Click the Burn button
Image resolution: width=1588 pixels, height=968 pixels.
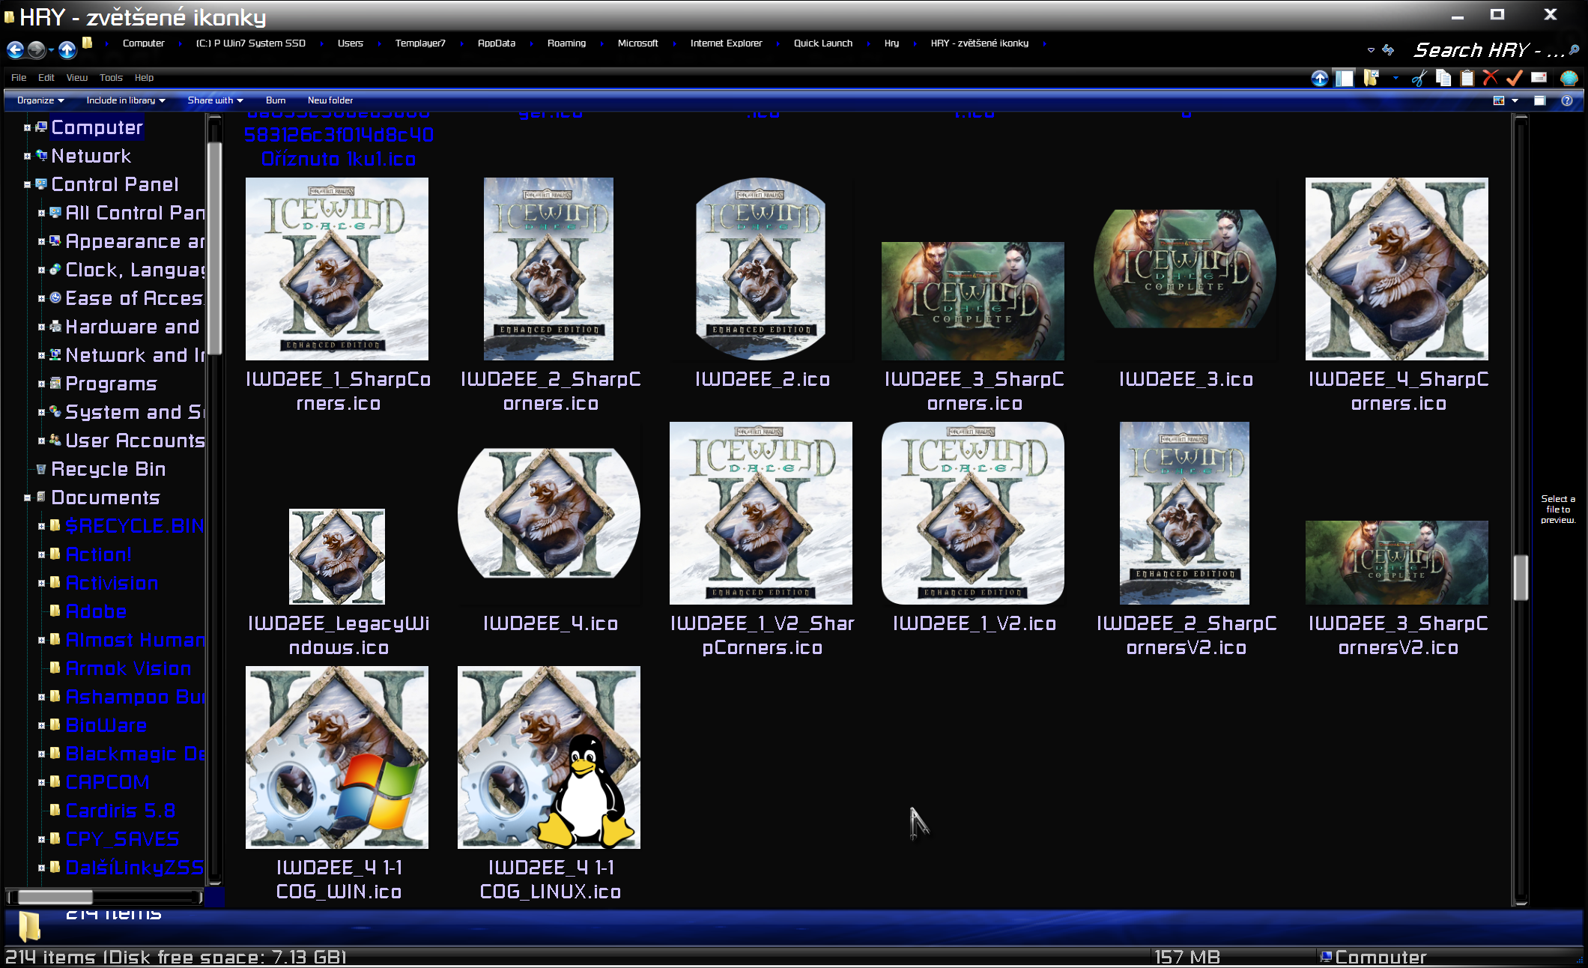[x=276, y=100]
